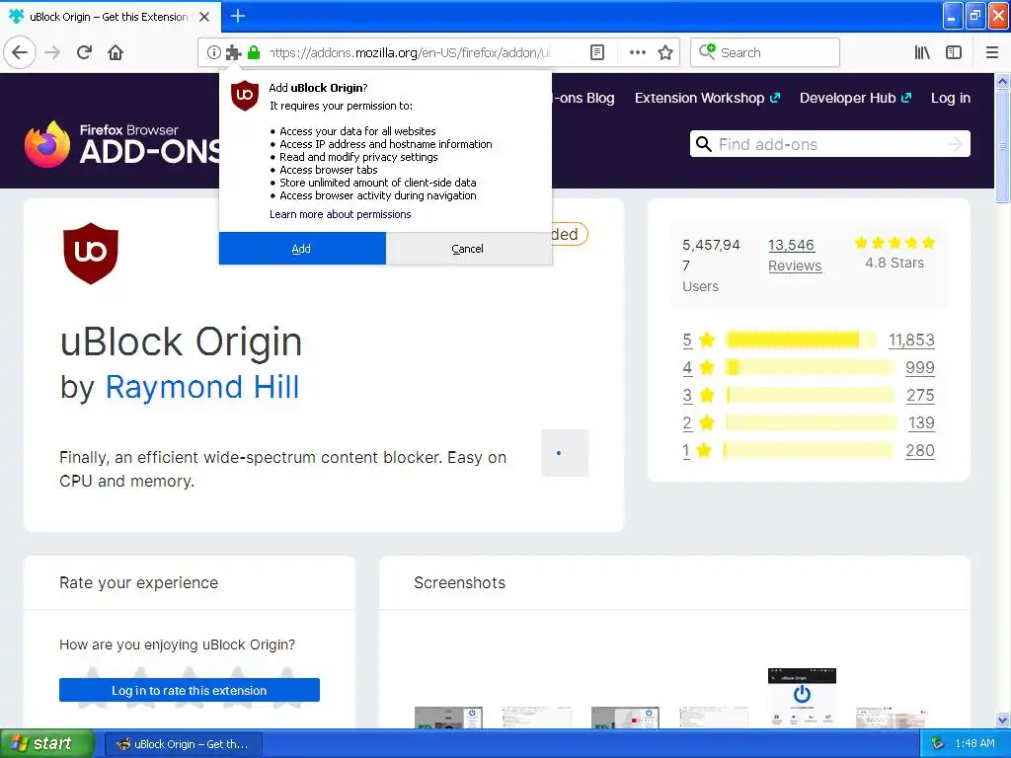The image size is (1011, 758).
Task: Filter reviews by 2 star rating
Action: [698, 422]
